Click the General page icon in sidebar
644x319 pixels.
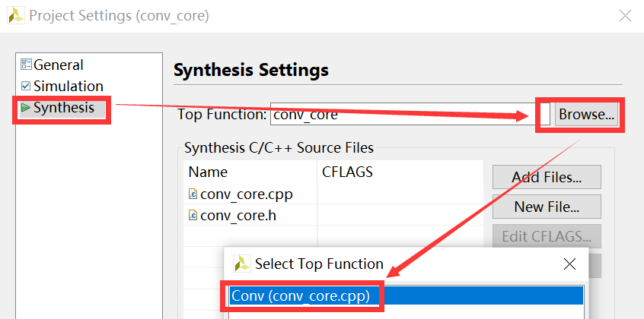point(26,65)
